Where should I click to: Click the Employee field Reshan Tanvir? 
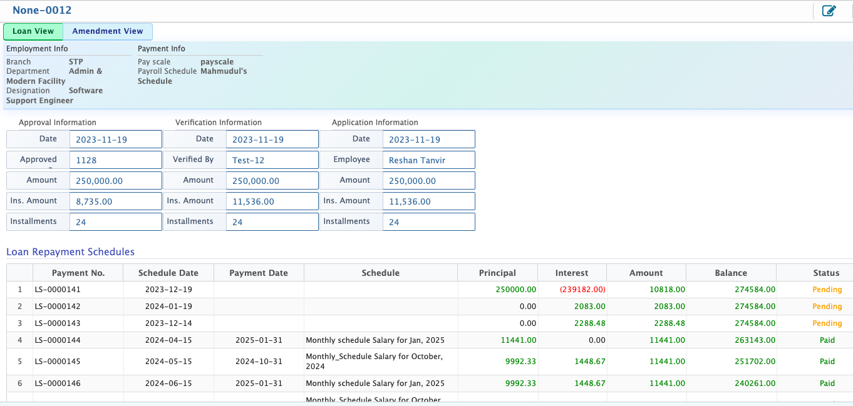click(428, 160)
